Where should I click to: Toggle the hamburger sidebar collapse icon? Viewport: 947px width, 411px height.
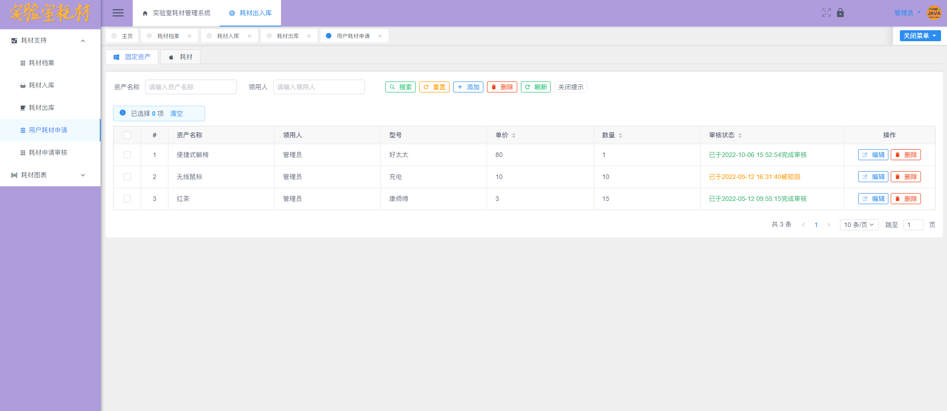point(118,13)
